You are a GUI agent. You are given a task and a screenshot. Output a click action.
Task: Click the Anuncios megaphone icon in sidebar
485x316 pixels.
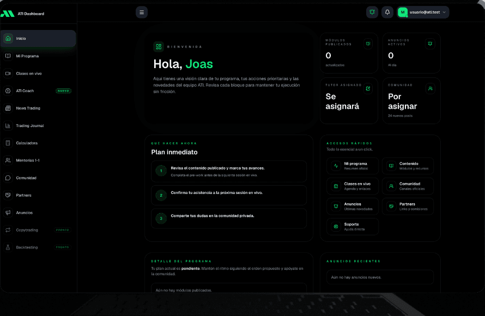[x=8, y=212]
